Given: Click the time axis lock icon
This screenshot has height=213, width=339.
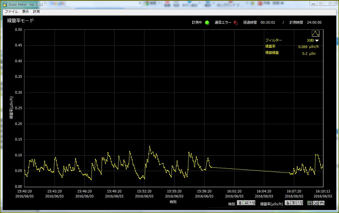Looking at the screenshot, I should pos(240,203).
